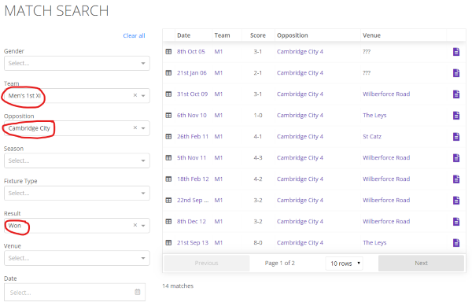This screenshot has height=306, width=472.
Task: Click table icon beside 31st Oct 09
Action: click(168, 94)
